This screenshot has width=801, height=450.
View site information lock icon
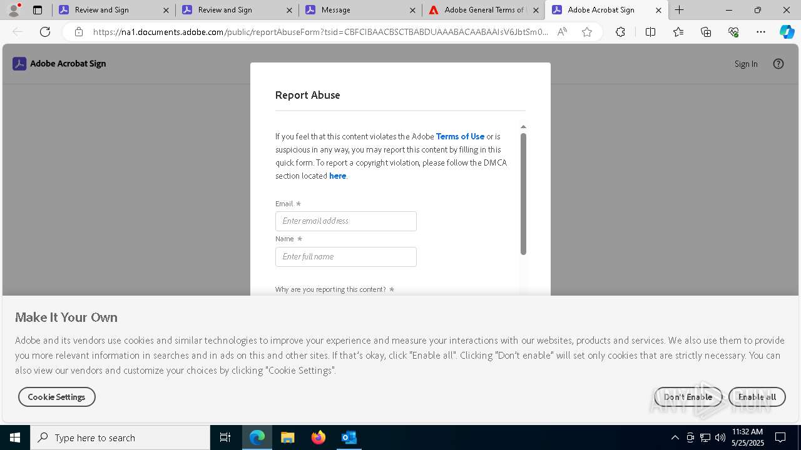(x=79, y=32)
